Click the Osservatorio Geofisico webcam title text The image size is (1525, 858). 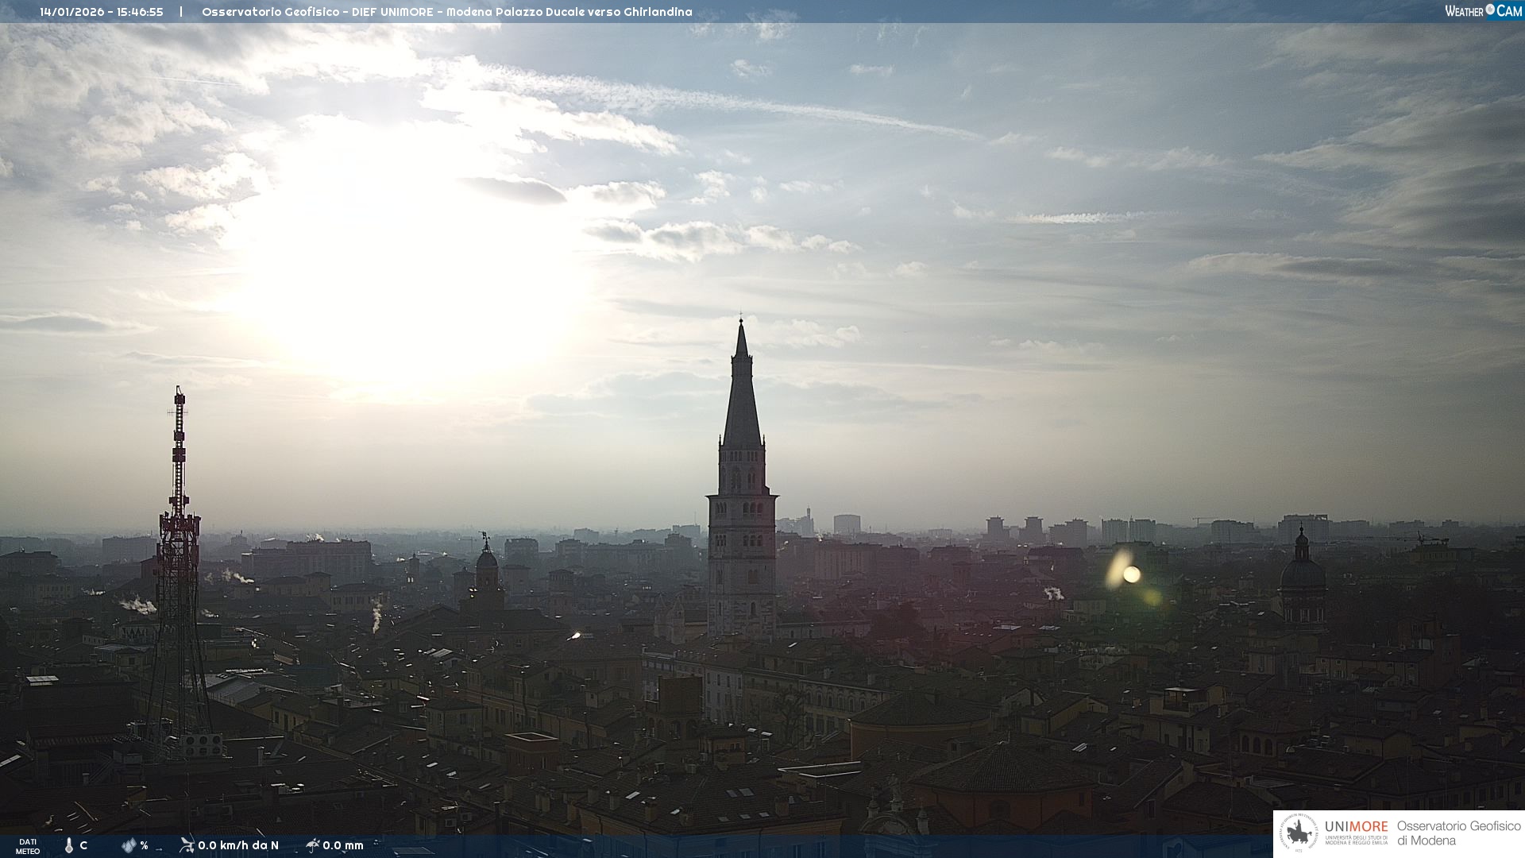click(x=446, y=12)
